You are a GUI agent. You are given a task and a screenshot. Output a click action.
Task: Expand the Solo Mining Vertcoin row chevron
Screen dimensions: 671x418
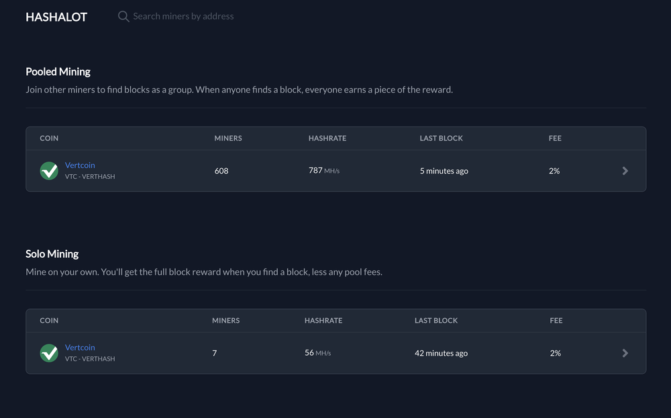(x=625, y=353)
